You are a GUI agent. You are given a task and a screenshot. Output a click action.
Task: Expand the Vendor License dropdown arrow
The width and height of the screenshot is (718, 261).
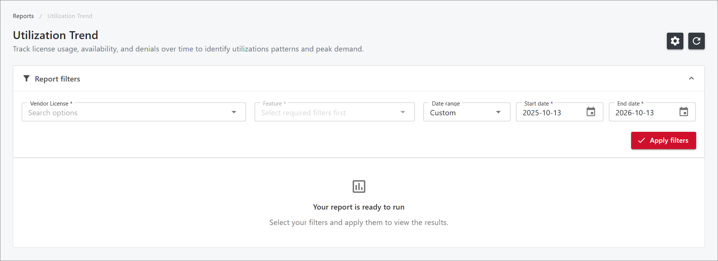[234, 112]
